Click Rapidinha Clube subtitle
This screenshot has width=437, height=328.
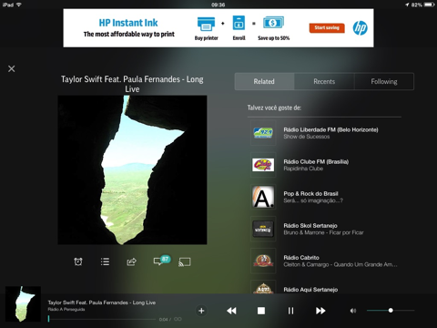303,169
